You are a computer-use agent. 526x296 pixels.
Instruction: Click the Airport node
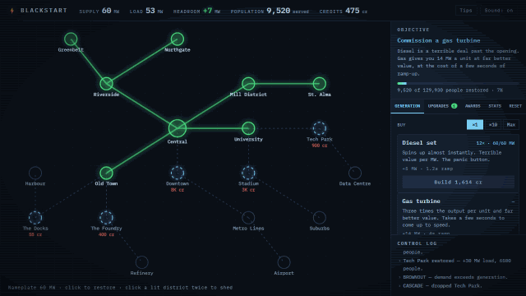coord(284,262)
